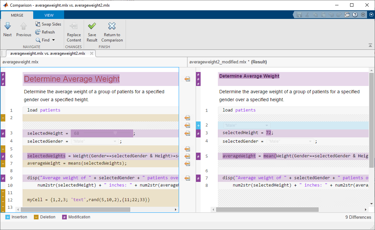This screenshot has width=375, height=230.
Task: Close the averageweight.mlx comparison document tab
Action: [92, 53]
